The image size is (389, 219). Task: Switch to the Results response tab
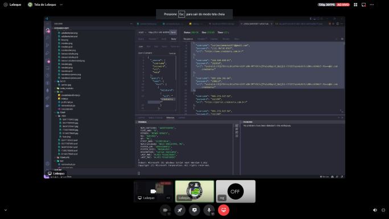point(226,39)
